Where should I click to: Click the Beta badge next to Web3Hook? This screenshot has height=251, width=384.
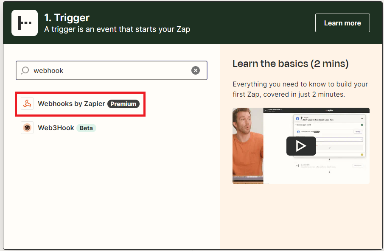pos(86,128)
